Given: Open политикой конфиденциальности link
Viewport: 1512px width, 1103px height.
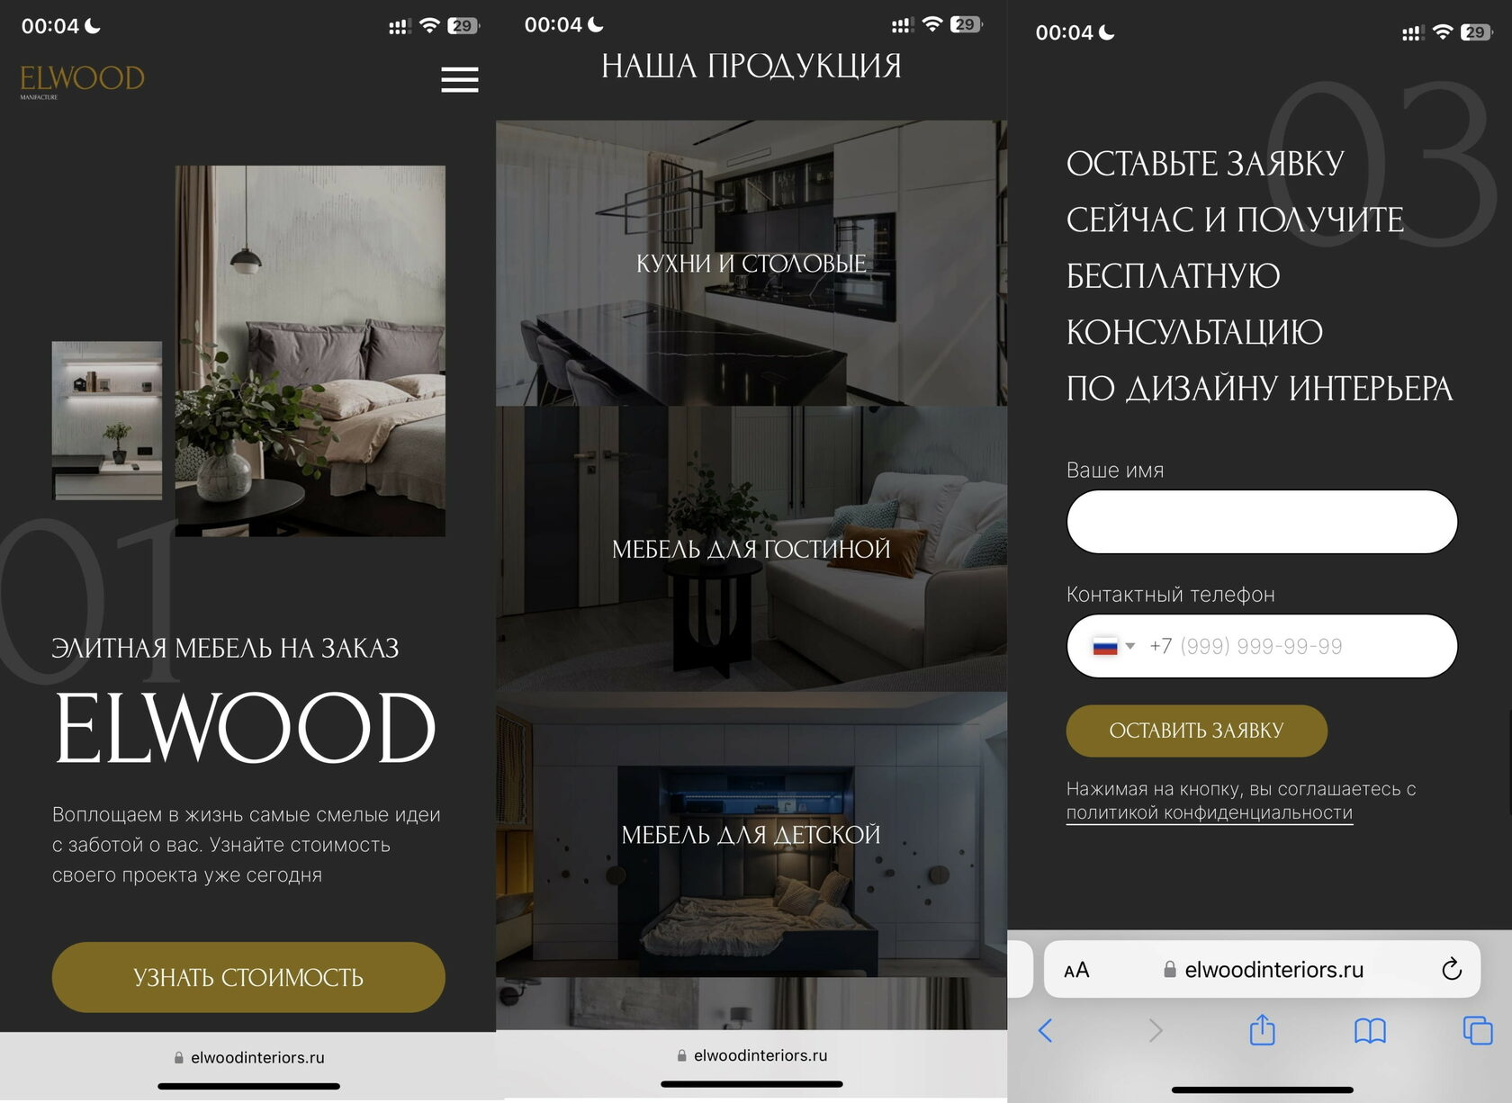Looking at the screenshot, I should (x=1209, y=812).
